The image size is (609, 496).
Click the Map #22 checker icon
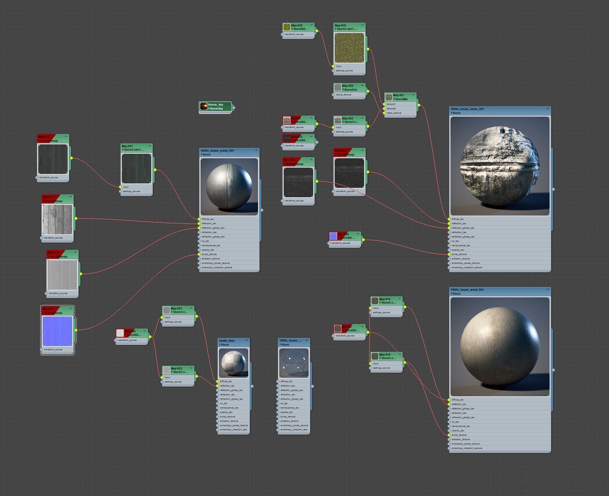(167, 370)
